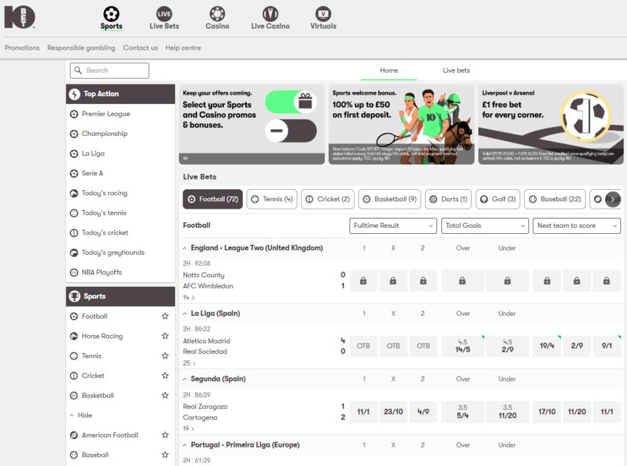Expand 25 more markets for Atletico Madrid

click(190, 363)
